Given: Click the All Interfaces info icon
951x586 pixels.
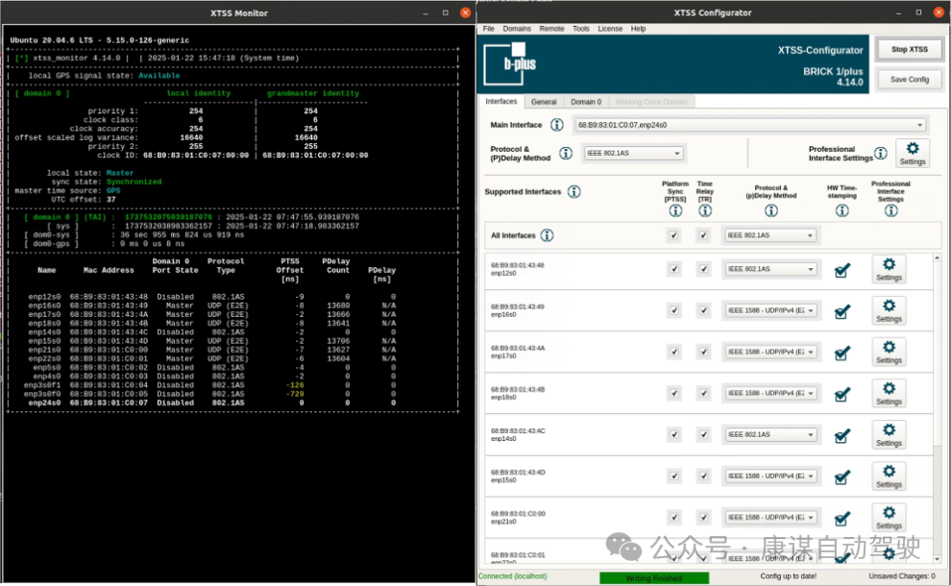Looking at the screenshot, I should (547, 235).
